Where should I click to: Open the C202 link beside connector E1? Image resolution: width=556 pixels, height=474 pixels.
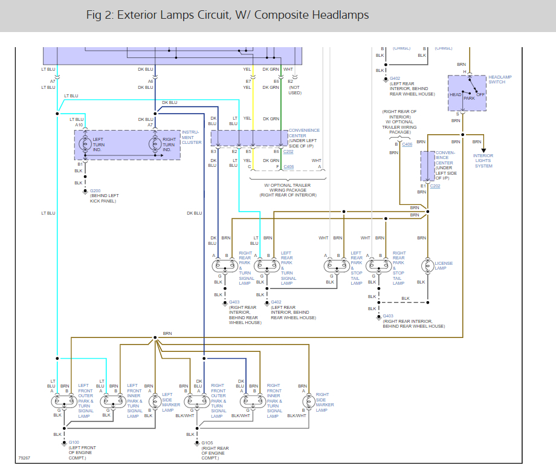pyautogui.click(x=435, y=186)
